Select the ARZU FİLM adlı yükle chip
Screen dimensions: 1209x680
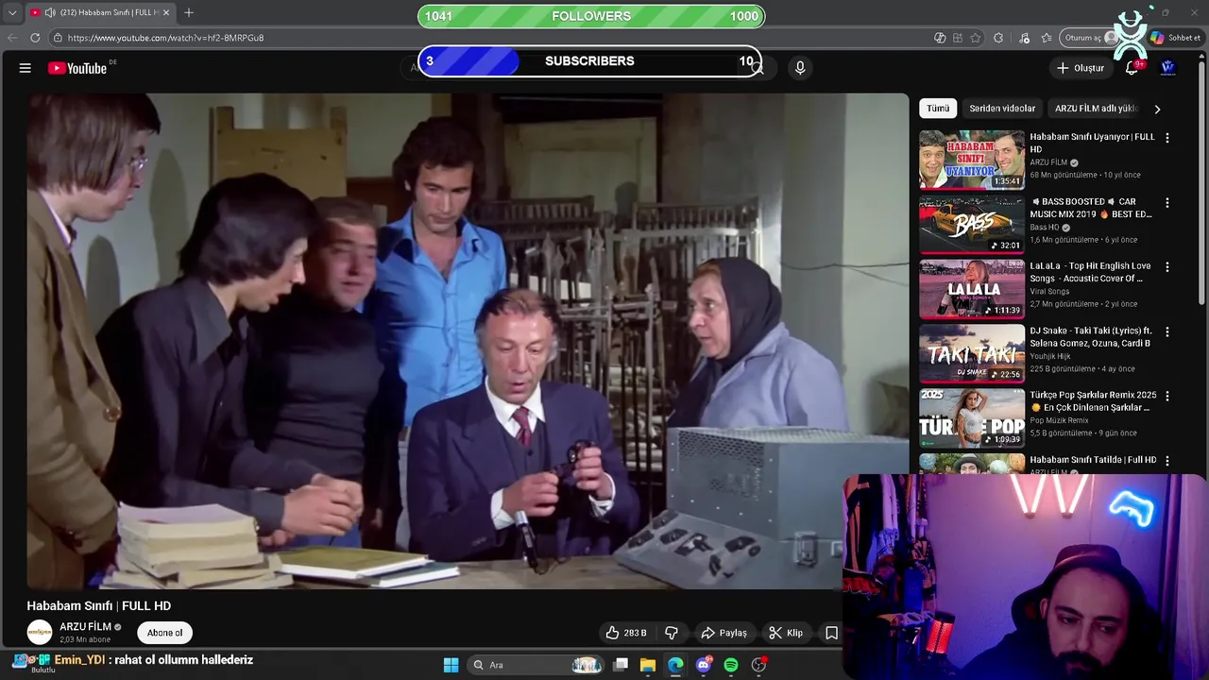click(x=1096, y=109)
